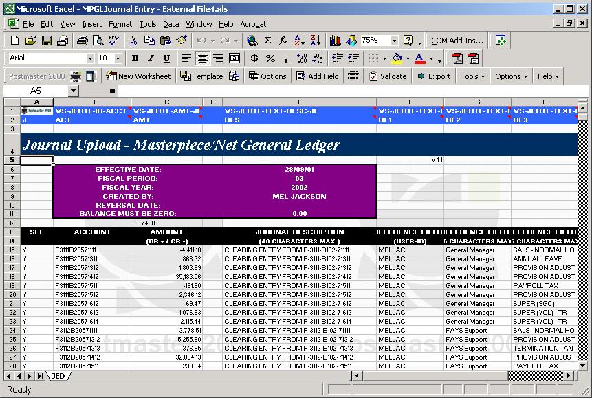Sort ascending A to Z
The image size is (592, 398).
[x=299, y=41]
